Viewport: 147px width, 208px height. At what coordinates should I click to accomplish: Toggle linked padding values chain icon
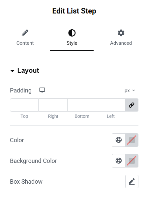132,105
